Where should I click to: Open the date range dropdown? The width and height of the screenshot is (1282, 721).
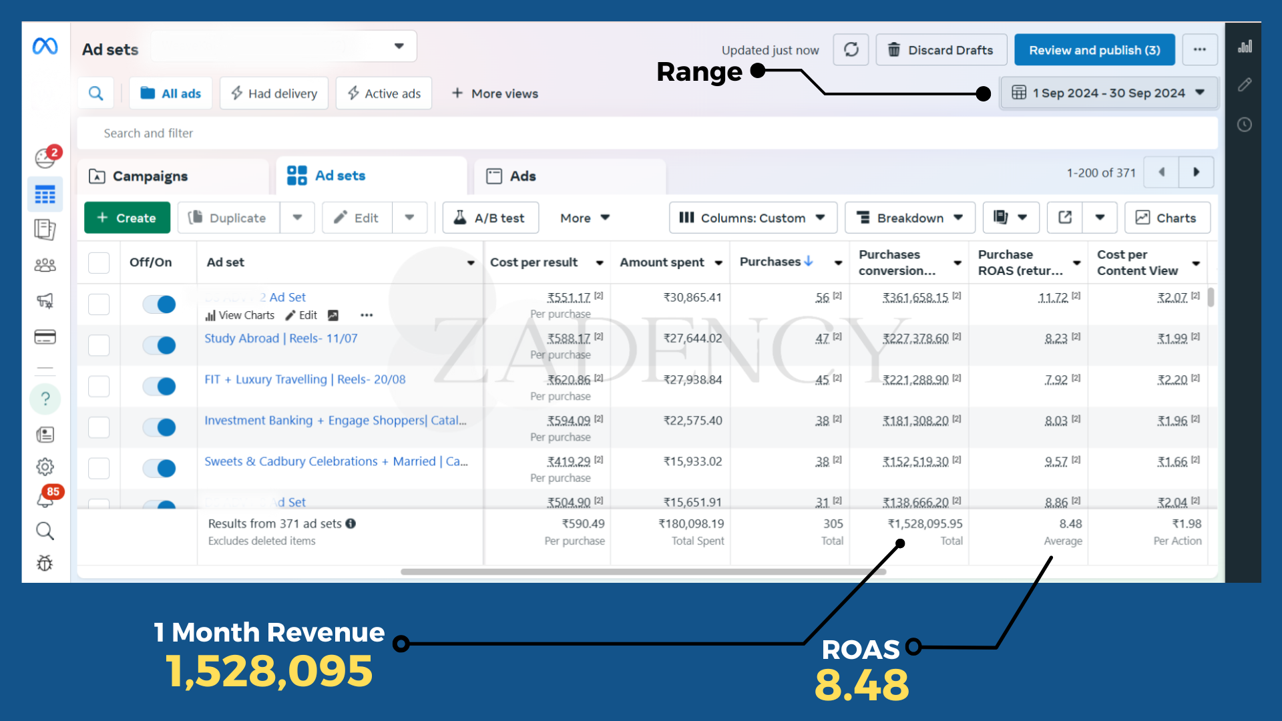(x=1108, y=93)
